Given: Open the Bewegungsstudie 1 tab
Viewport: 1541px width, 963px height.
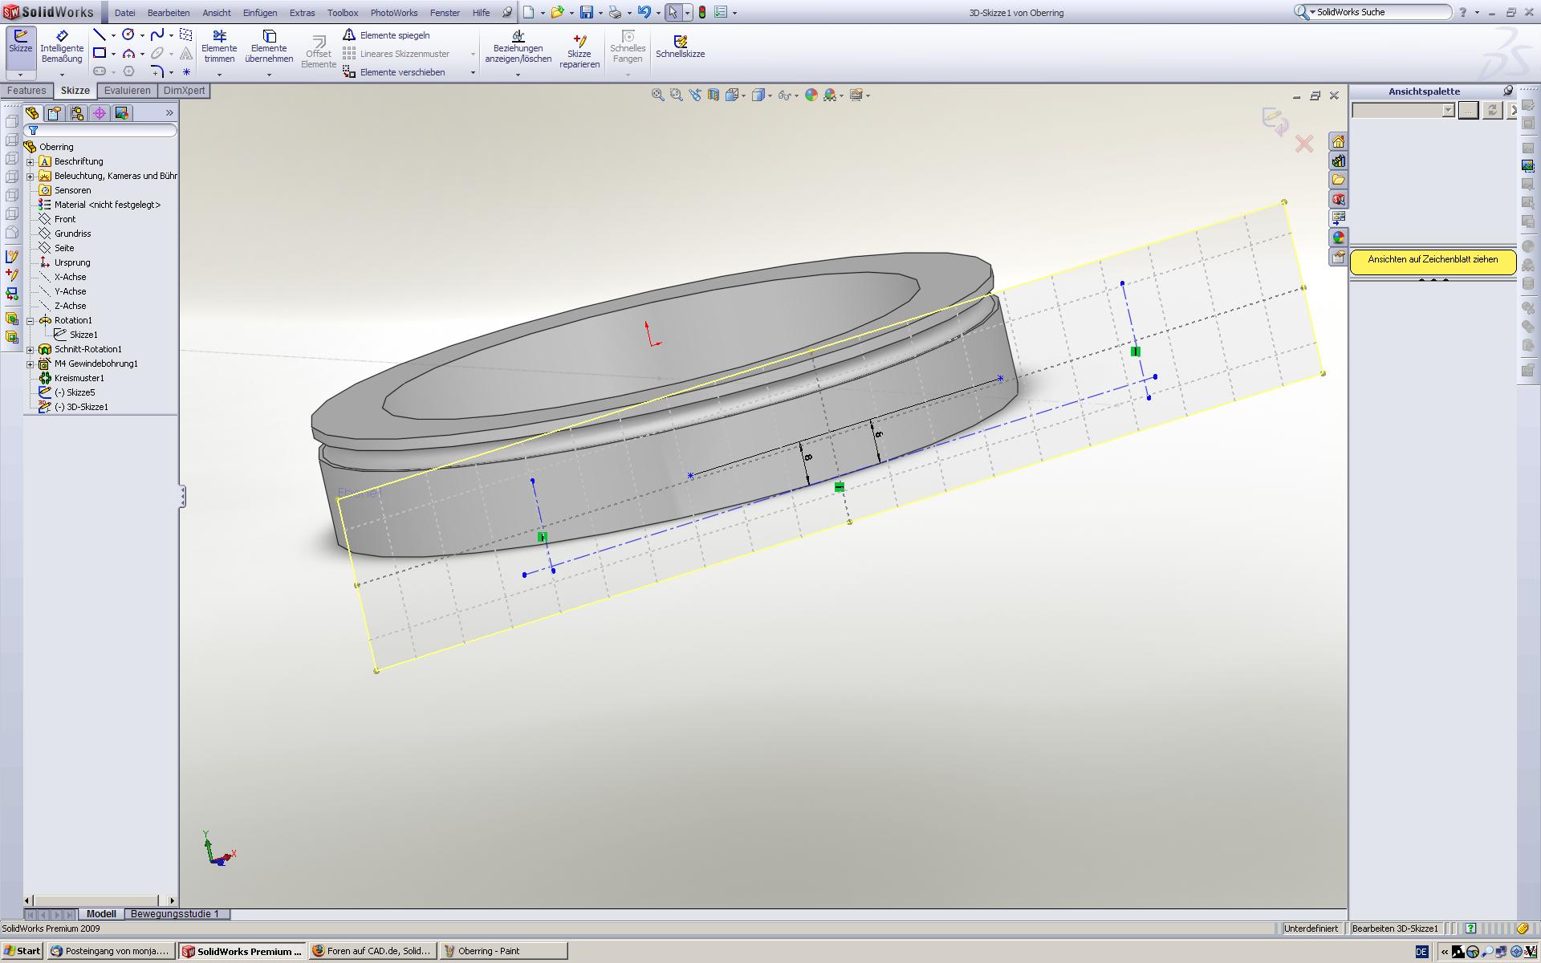Looking at the screenshot, I should [175, 913].
